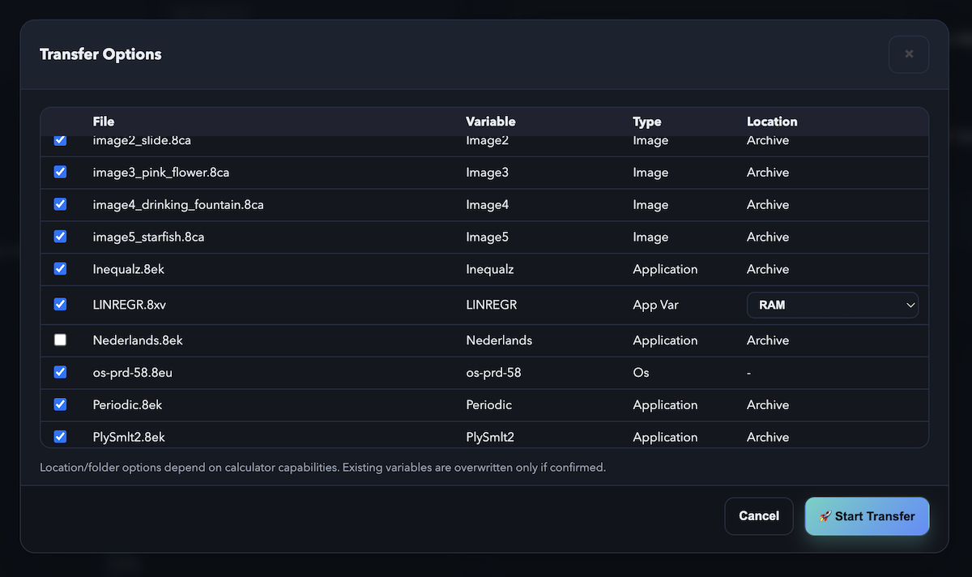Uncheck the image3_pink_flower.8ca checkbox
The height and width of the screenshot is (577, 972).
(60, 172)
